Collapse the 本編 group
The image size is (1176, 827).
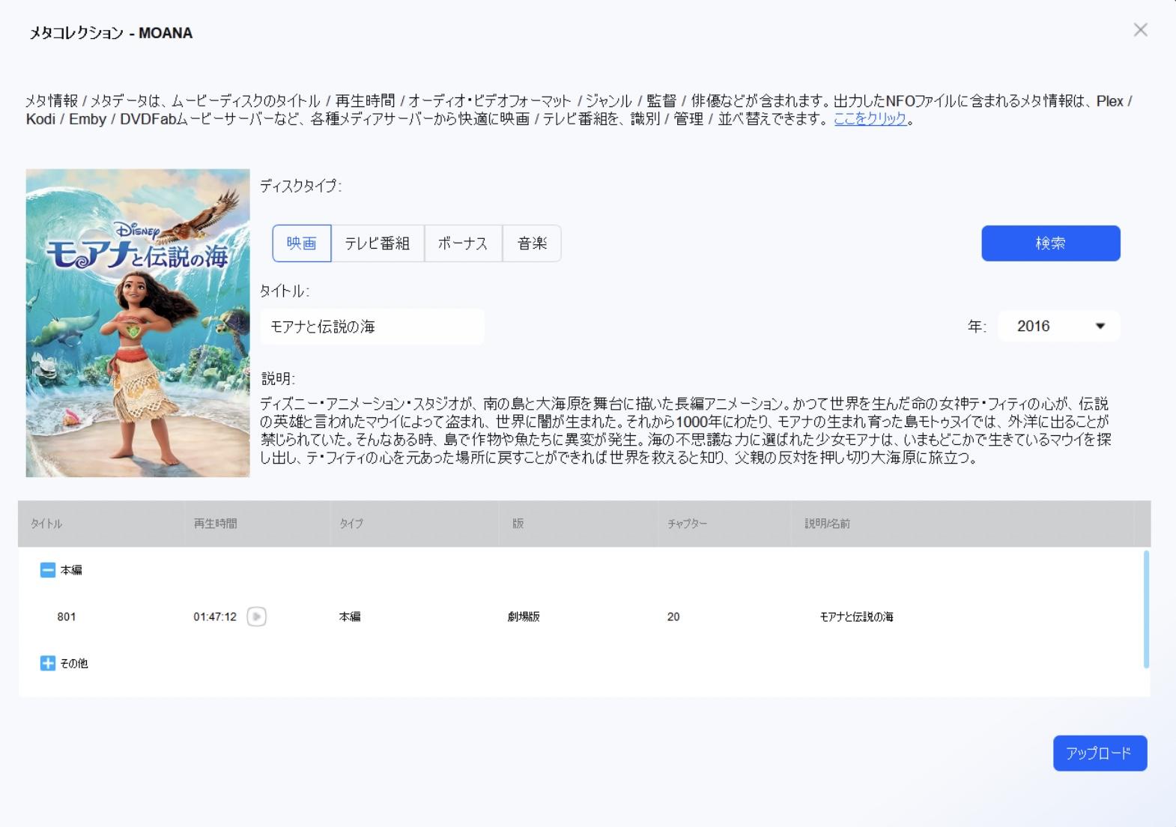pyautogui.click(x=47, y=570)
